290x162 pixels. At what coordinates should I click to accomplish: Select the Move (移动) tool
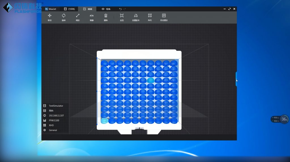pyautogui.click(x=50, y=17)
